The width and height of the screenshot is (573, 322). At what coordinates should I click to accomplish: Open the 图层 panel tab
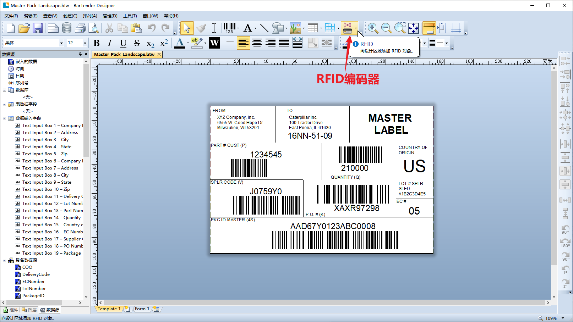29,310
